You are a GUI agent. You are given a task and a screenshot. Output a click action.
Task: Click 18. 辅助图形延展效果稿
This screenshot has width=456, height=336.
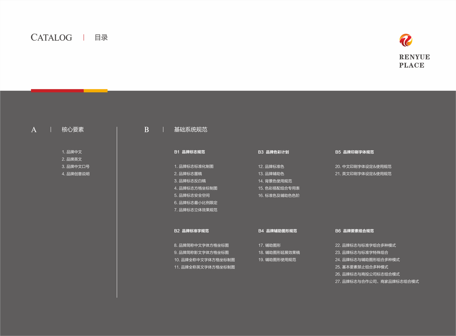click(279, 253)
